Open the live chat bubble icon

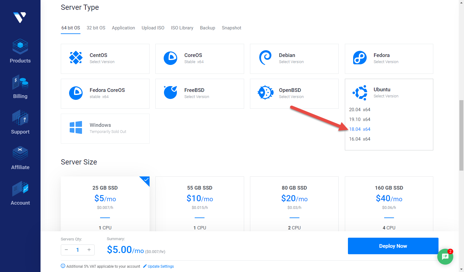[x=445, y=257]
